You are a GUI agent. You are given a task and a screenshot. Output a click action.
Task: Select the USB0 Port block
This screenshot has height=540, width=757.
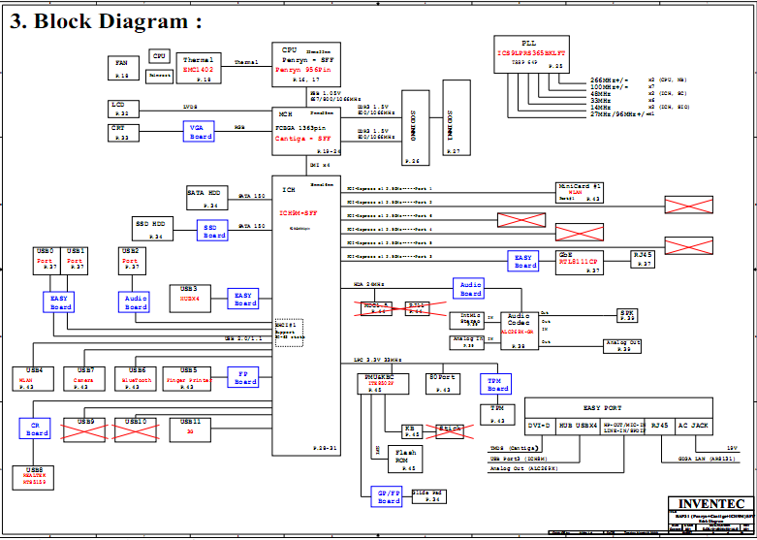tap(47, 262)
